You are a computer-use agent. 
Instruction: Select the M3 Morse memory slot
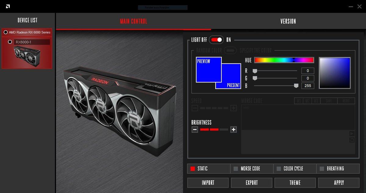point(316,101)
